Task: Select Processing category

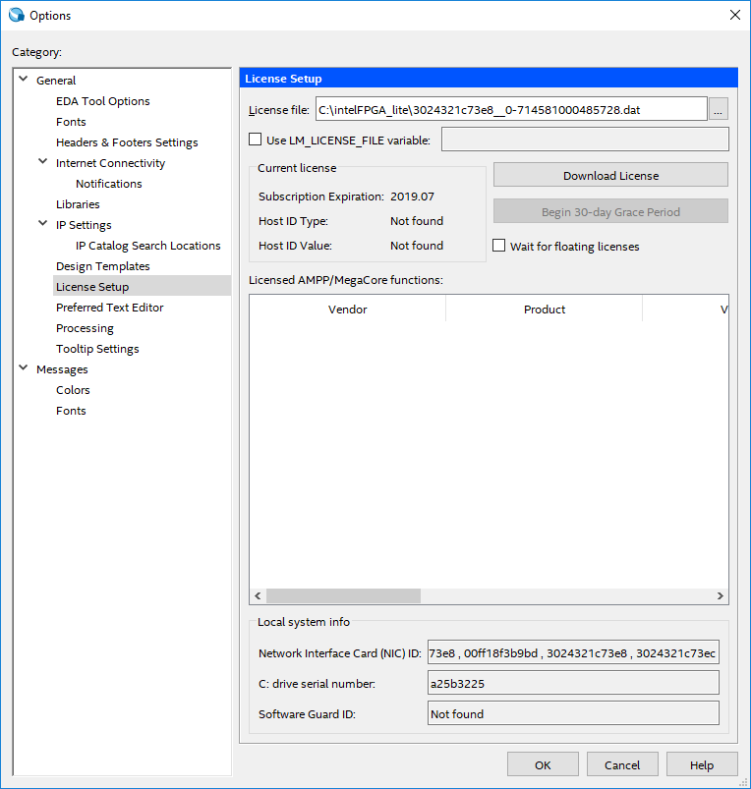Action: [85, 328]
